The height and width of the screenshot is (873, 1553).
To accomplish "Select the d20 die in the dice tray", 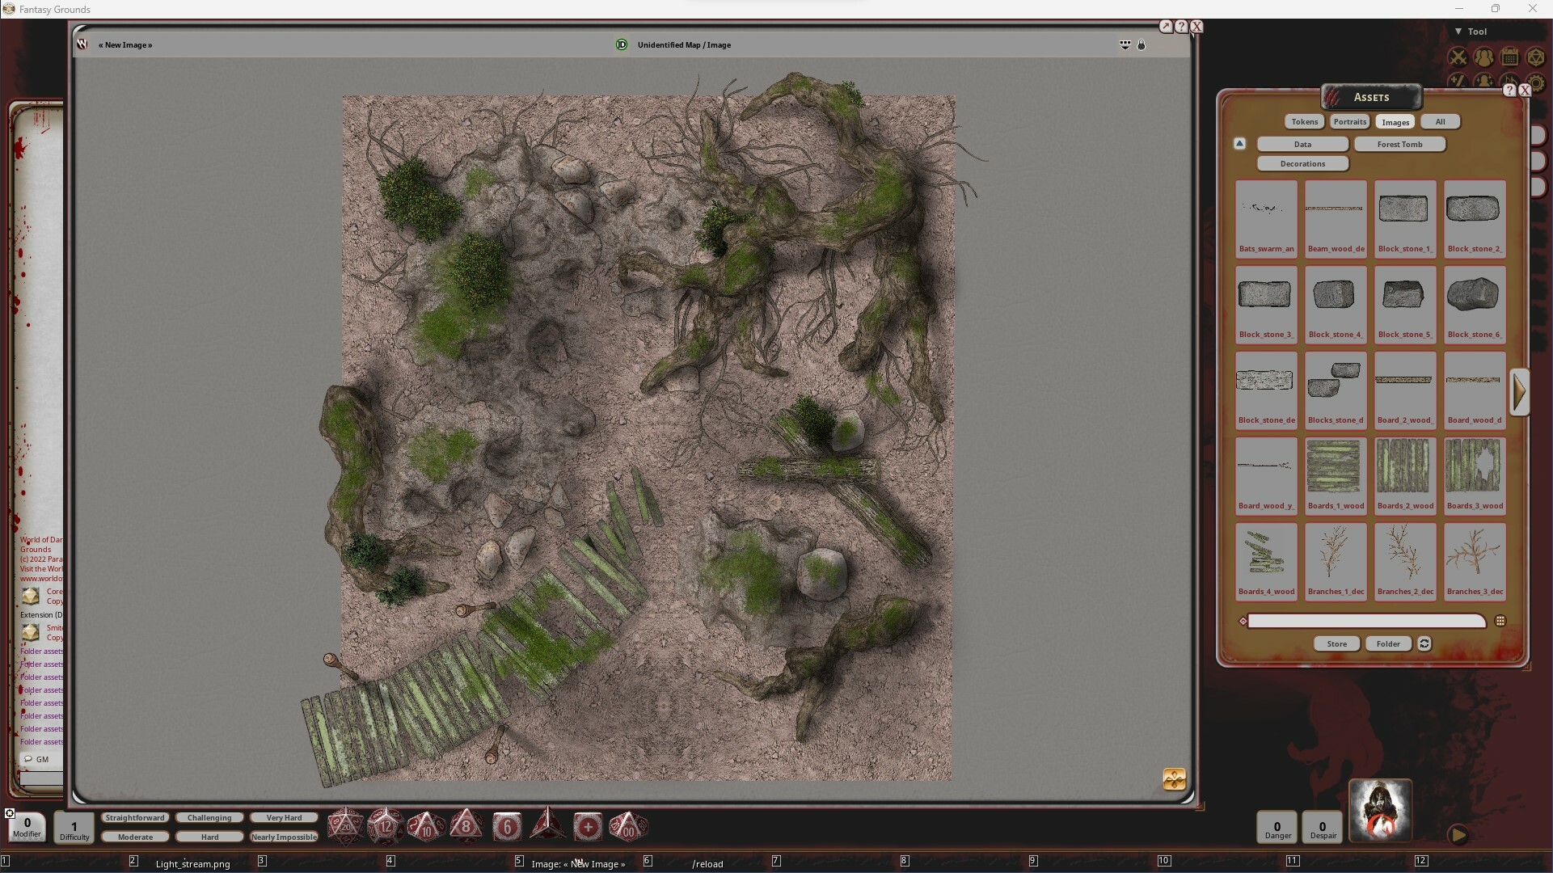I will point(345,826).
